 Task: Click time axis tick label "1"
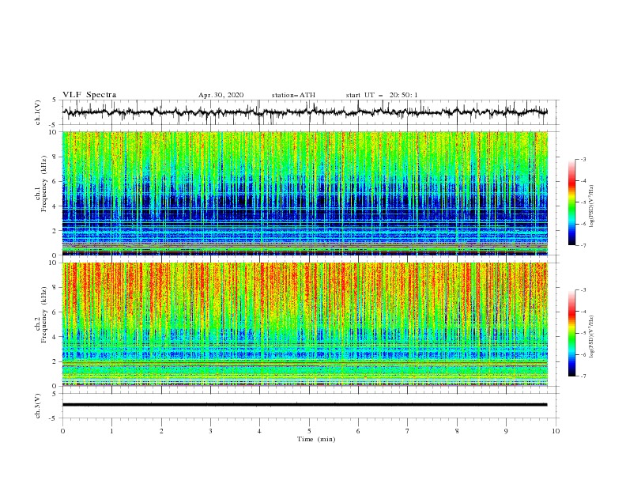click(111, 431)
